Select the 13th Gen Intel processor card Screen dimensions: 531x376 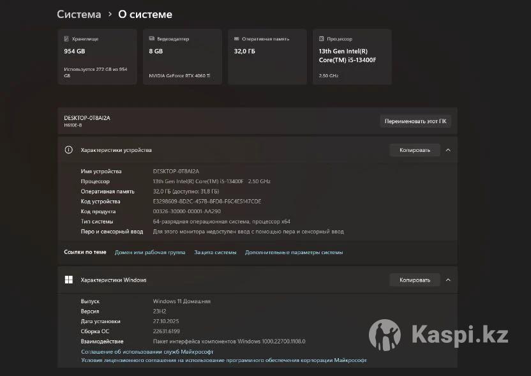click(352, 57)
